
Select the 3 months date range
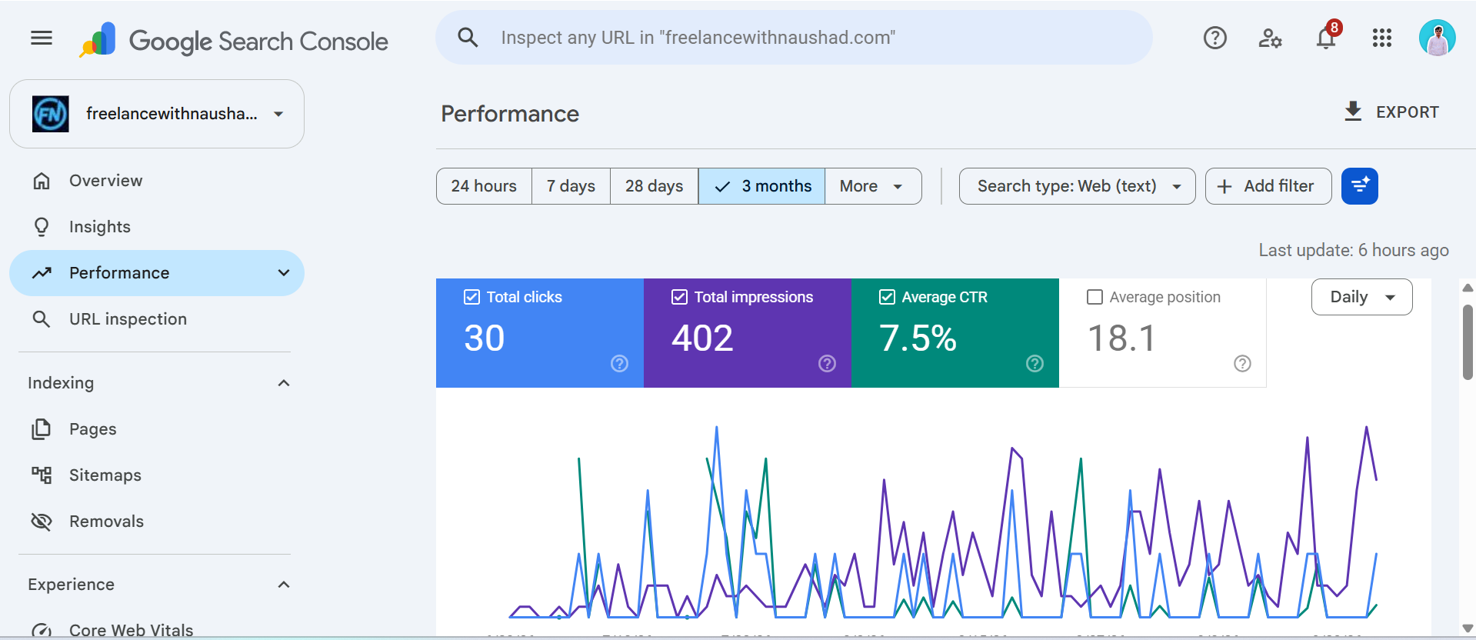click(x=761, y=186)
